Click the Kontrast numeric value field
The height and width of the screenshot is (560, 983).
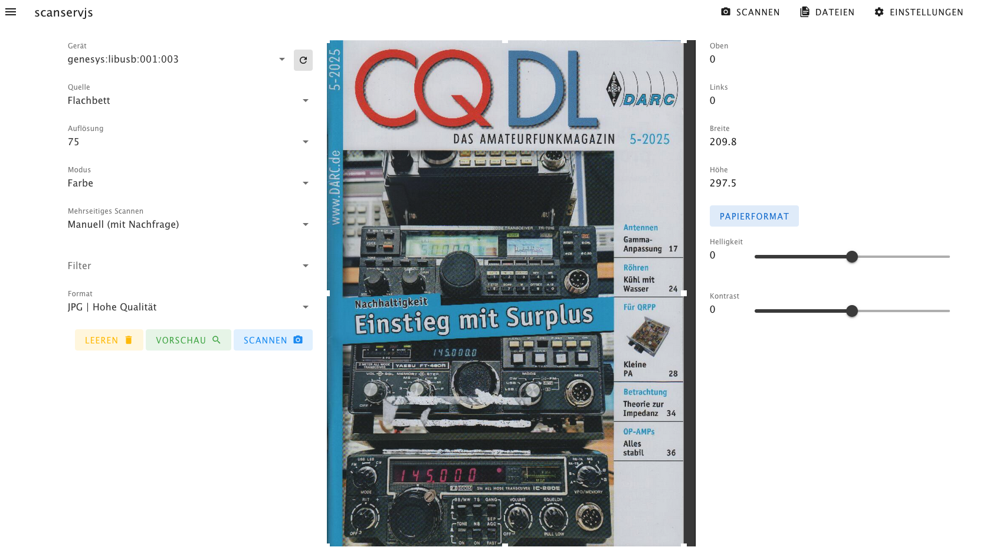[726, 309]
